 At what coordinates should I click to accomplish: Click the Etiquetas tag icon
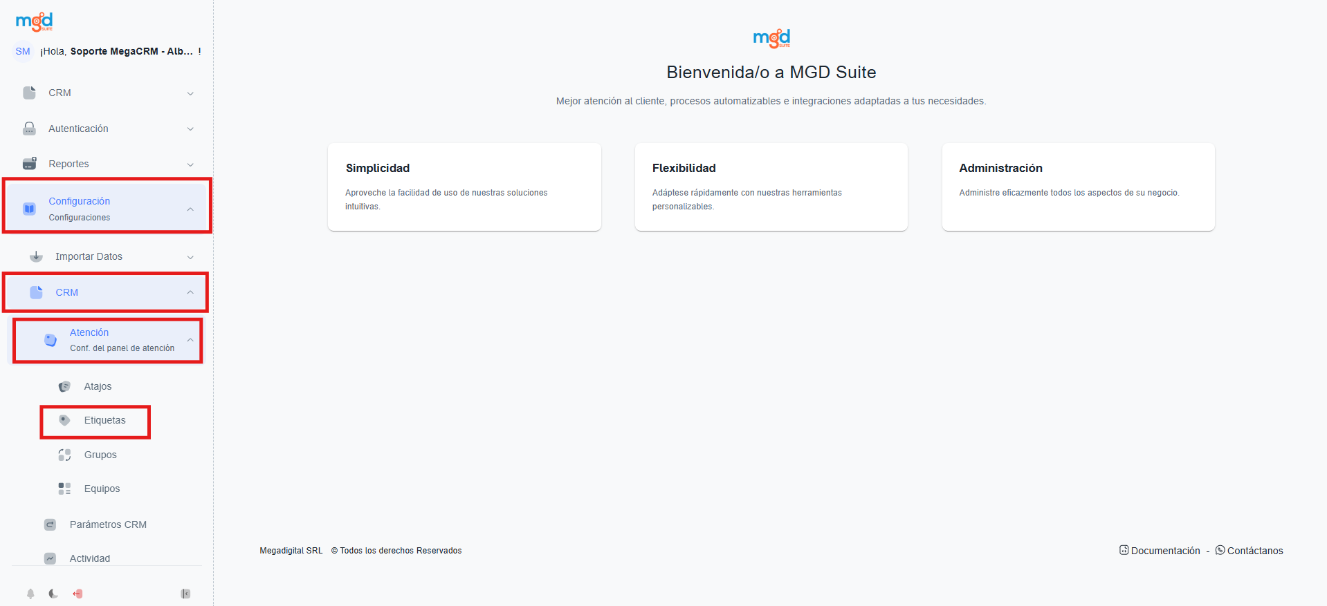(x=64, y=420)
